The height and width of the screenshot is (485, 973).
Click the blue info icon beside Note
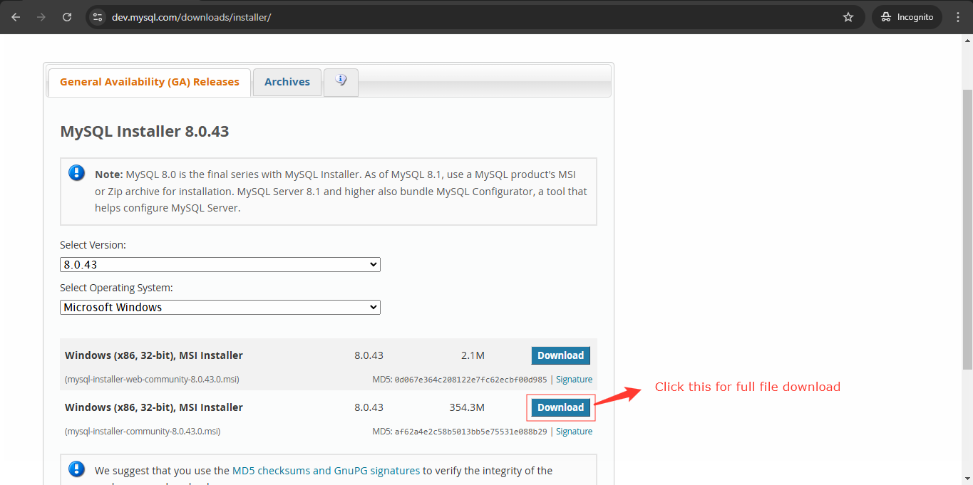[x=76, y=173]
